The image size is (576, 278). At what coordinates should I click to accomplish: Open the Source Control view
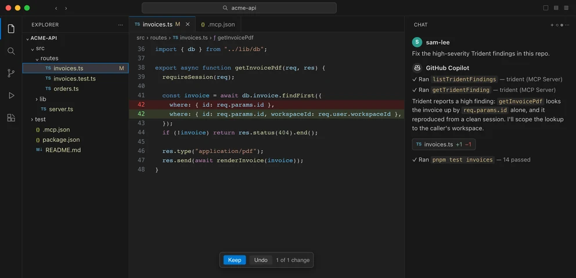[11, 73]
